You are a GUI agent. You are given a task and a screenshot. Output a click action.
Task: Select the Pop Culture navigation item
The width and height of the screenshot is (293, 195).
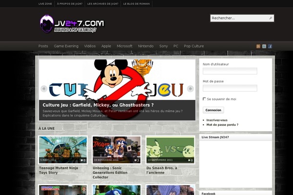click(194, 46)
